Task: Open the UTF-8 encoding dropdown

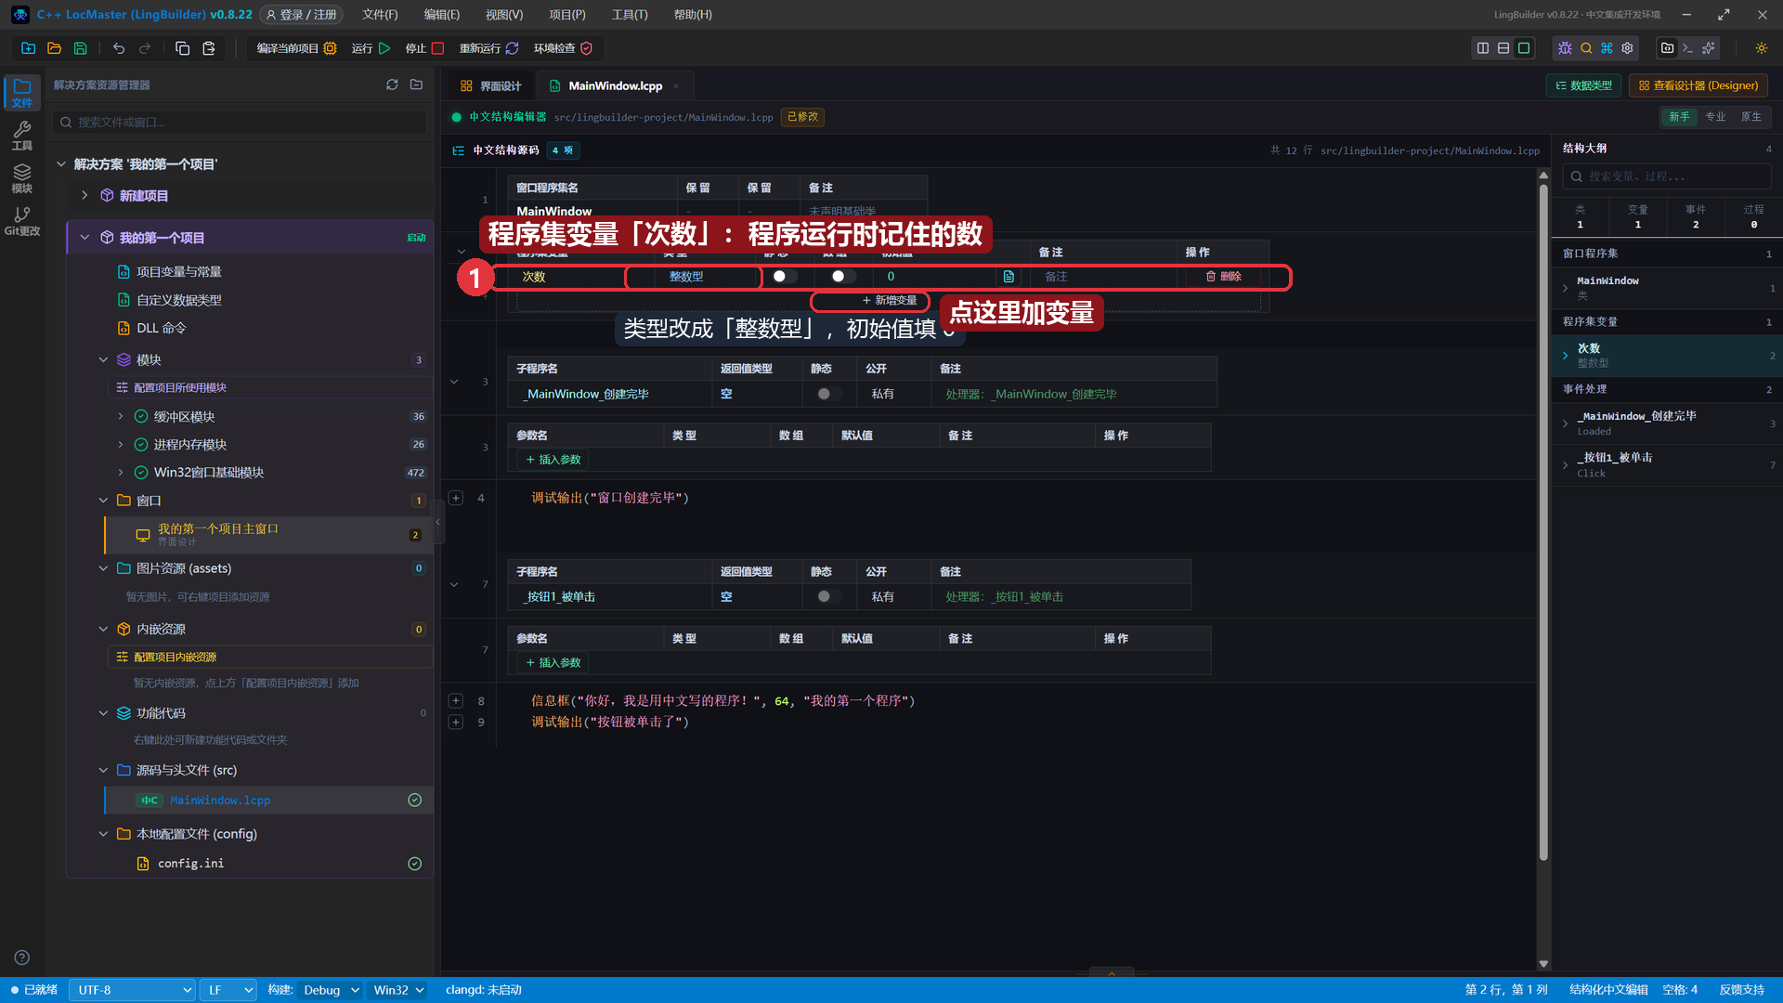Action: [132, 990]
